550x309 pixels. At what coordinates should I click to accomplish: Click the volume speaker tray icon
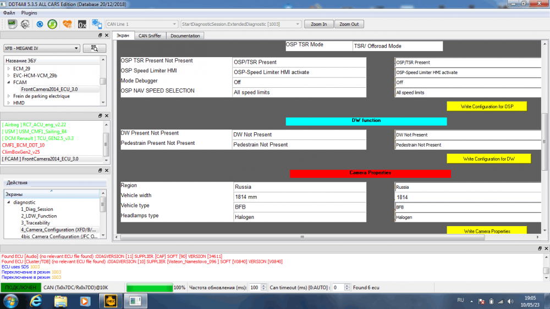pos(510,301)
